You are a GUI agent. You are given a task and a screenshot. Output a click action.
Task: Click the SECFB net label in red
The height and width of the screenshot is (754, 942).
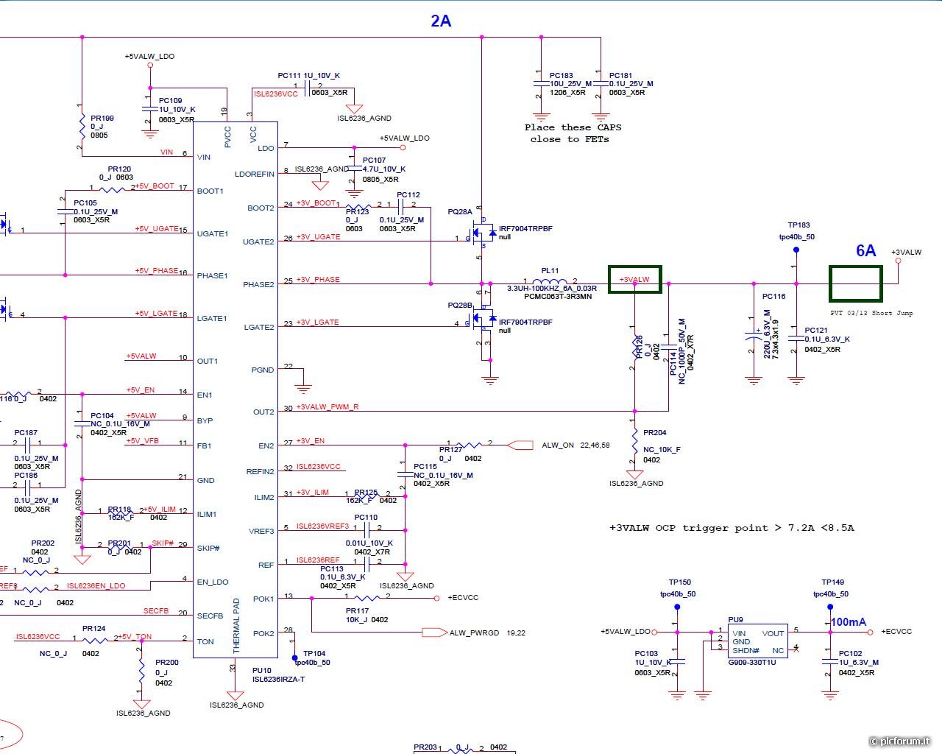pyautogui.click(x=155, y=611)
